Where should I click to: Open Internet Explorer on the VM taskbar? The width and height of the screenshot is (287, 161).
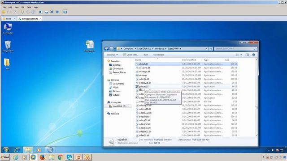point(17,150)
